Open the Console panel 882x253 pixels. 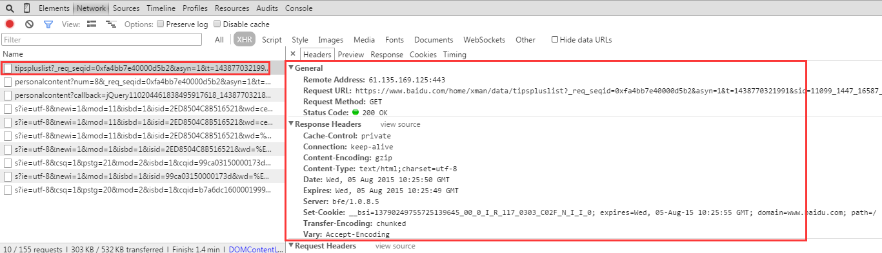click(299, 8)
